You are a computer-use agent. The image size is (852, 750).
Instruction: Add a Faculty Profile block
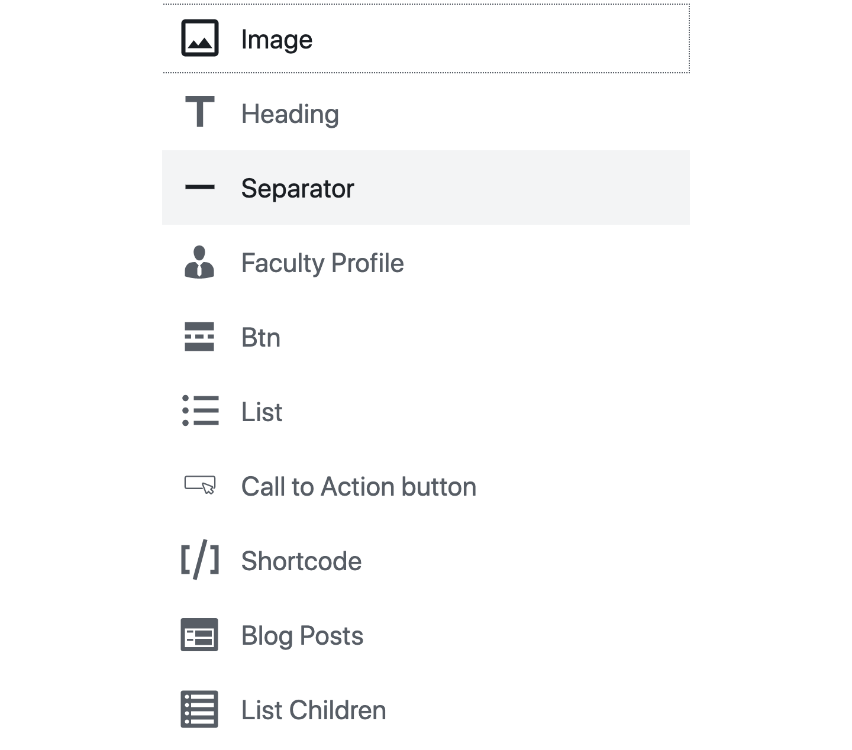pos(322,263)
